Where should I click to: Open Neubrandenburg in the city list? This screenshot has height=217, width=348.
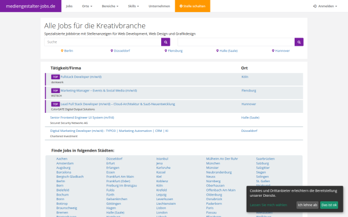(x=219, y=172)
